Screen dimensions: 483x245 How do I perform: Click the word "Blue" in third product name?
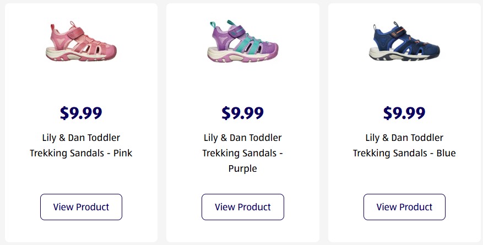click(446, 153)
